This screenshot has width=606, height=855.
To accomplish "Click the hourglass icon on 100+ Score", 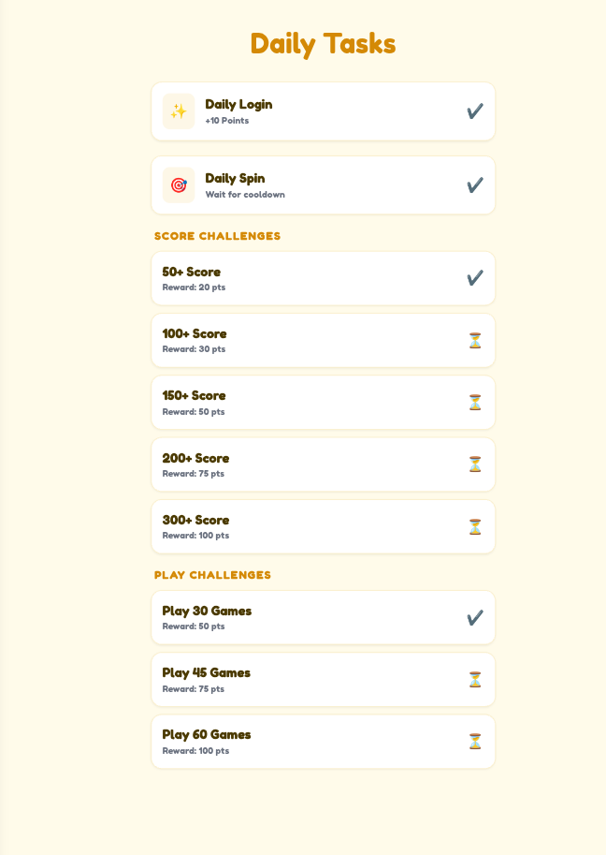I will click(x=475, y=341).
